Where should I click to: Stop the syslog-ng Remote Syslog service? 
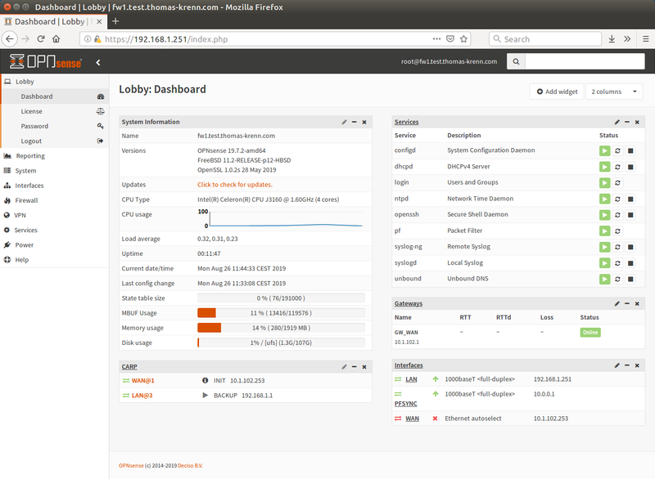click(630, 247)
